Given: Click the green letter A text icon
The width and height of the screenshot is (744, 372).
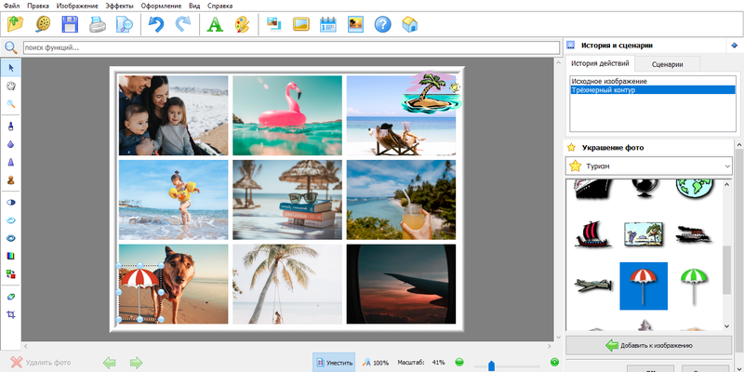Looking at the screenshot, I should (x=214, y=24).
